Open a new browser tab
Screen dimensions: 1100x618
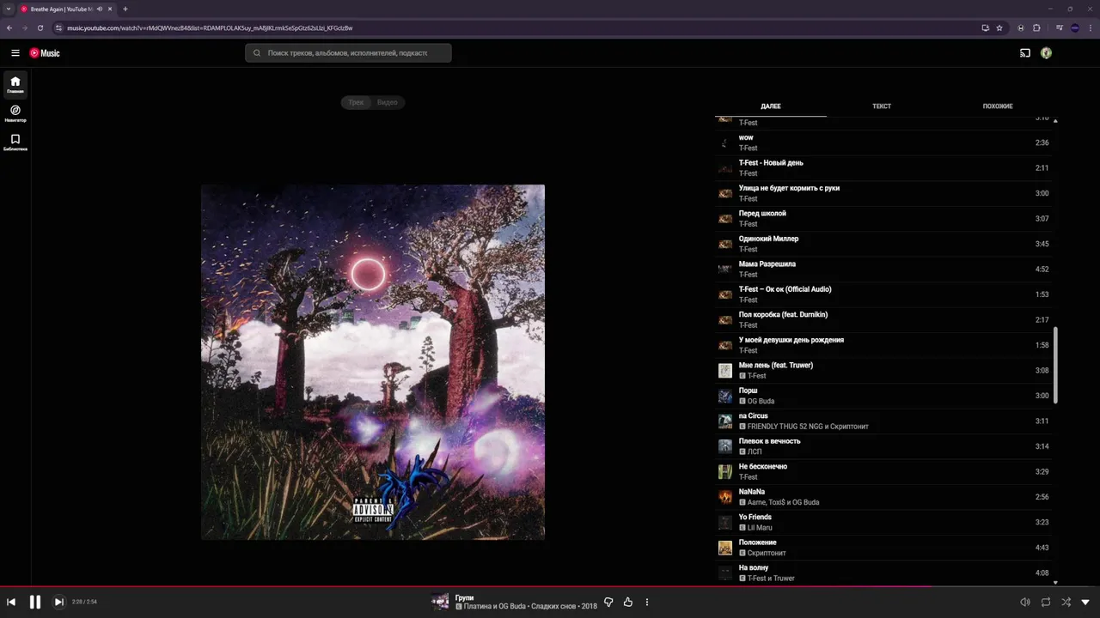(x=125, y=9)
